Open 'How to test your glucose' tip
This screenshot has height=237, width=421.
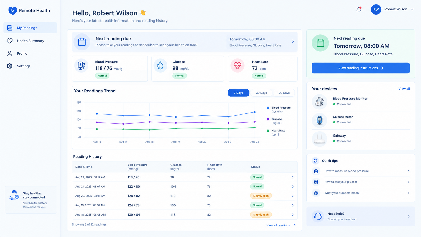click(361, 182)
